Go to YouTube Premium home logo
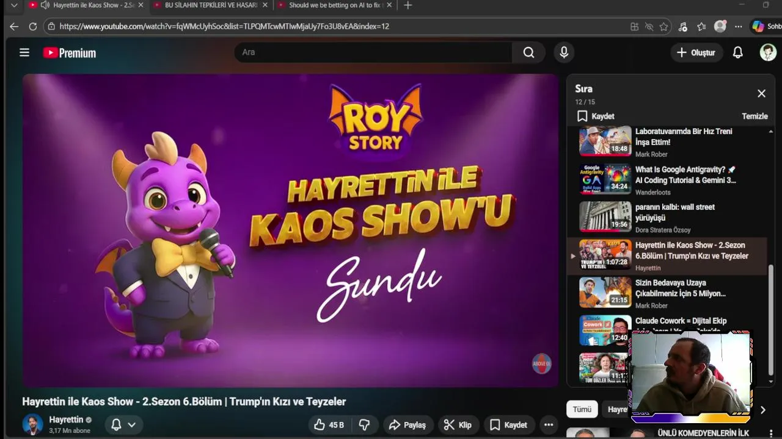 pyautogui.click(x=70, y=53)
